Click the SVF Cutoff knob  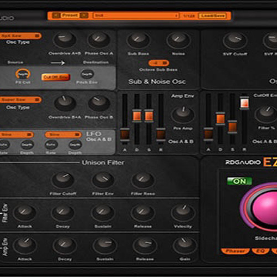tap(235, 40)
